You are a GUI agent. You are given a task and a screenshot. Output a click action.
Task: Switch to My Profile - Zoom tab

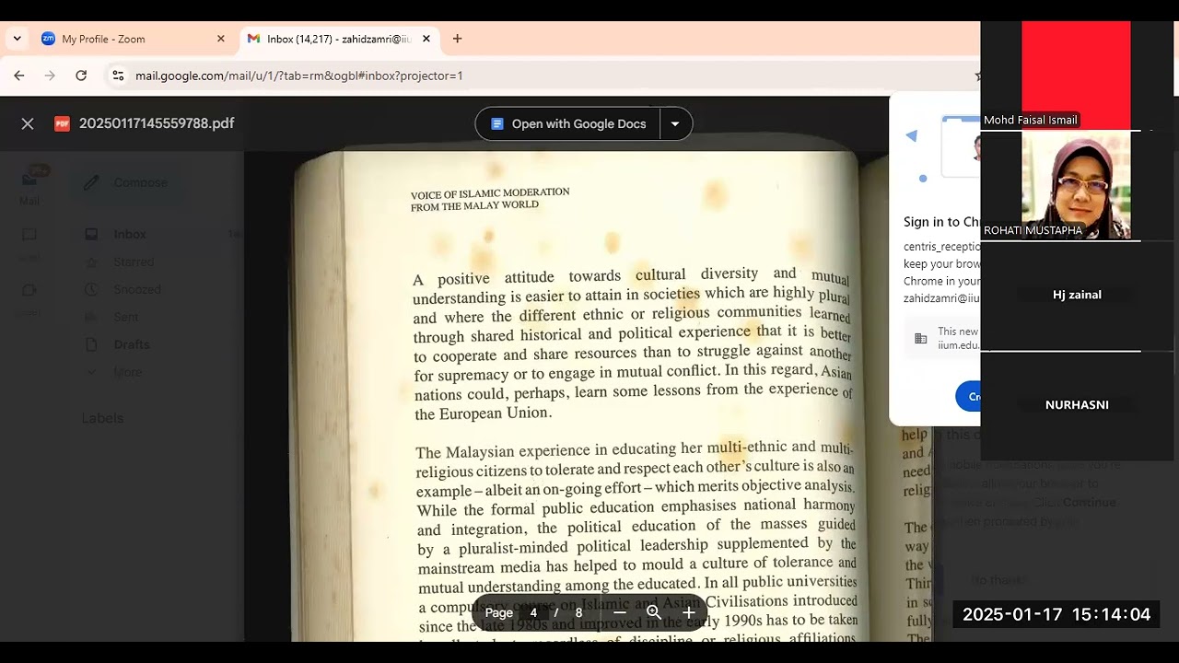[x=134, y=39]
